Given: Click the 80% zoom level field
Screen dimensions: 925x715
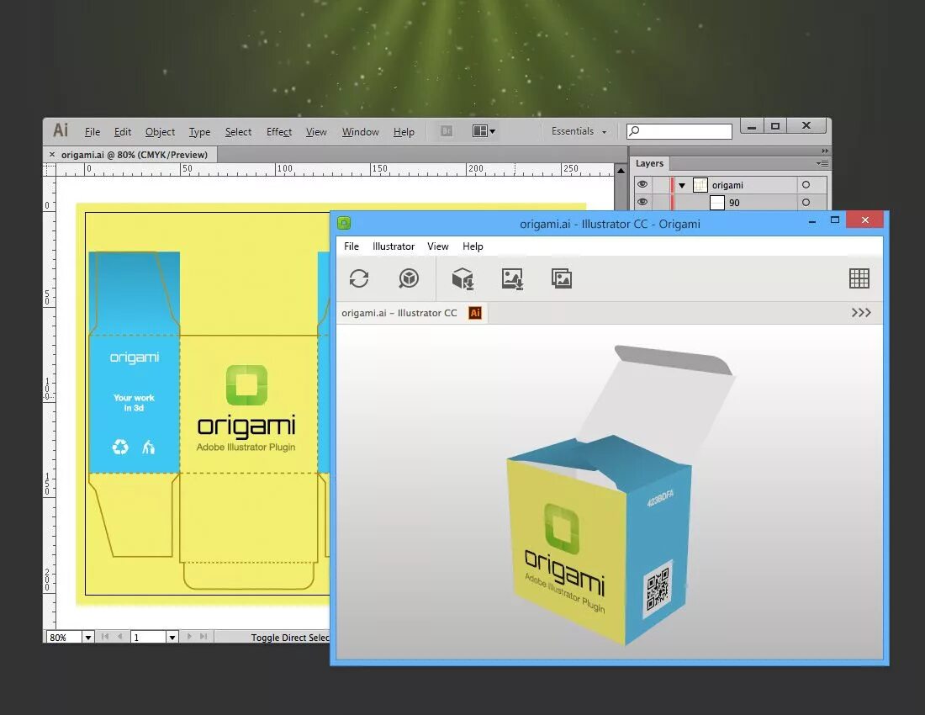Looking at the screenshot, I should tap(63, 637).
